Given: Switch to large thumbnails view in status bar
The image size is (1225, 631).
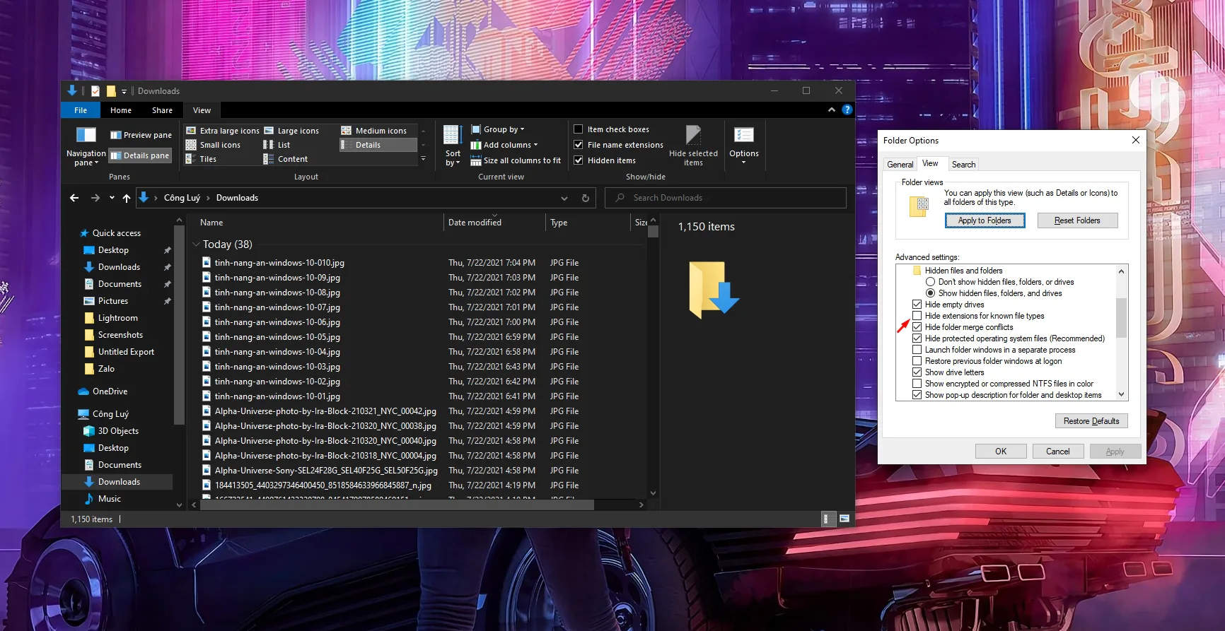Looking at the screenshot, I should pos(844,519).
